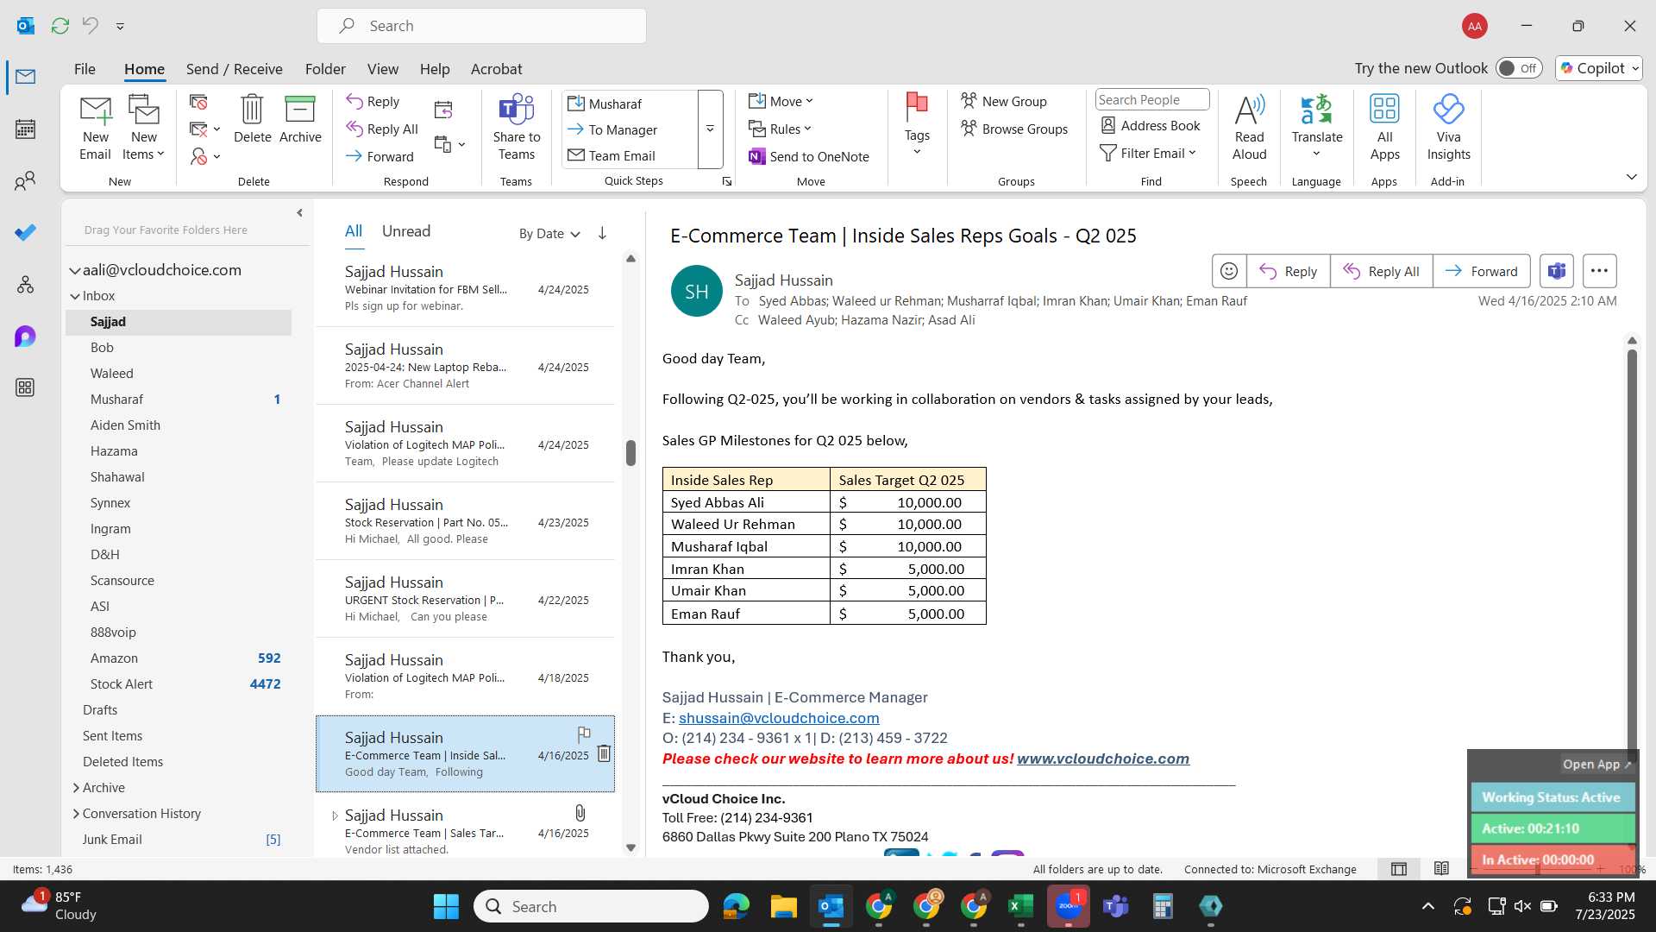This screenshot has width=1656, height=932.
Task: Open the Filter Email dropdown
Action: pyautogui.click(x=1149, y=153)
